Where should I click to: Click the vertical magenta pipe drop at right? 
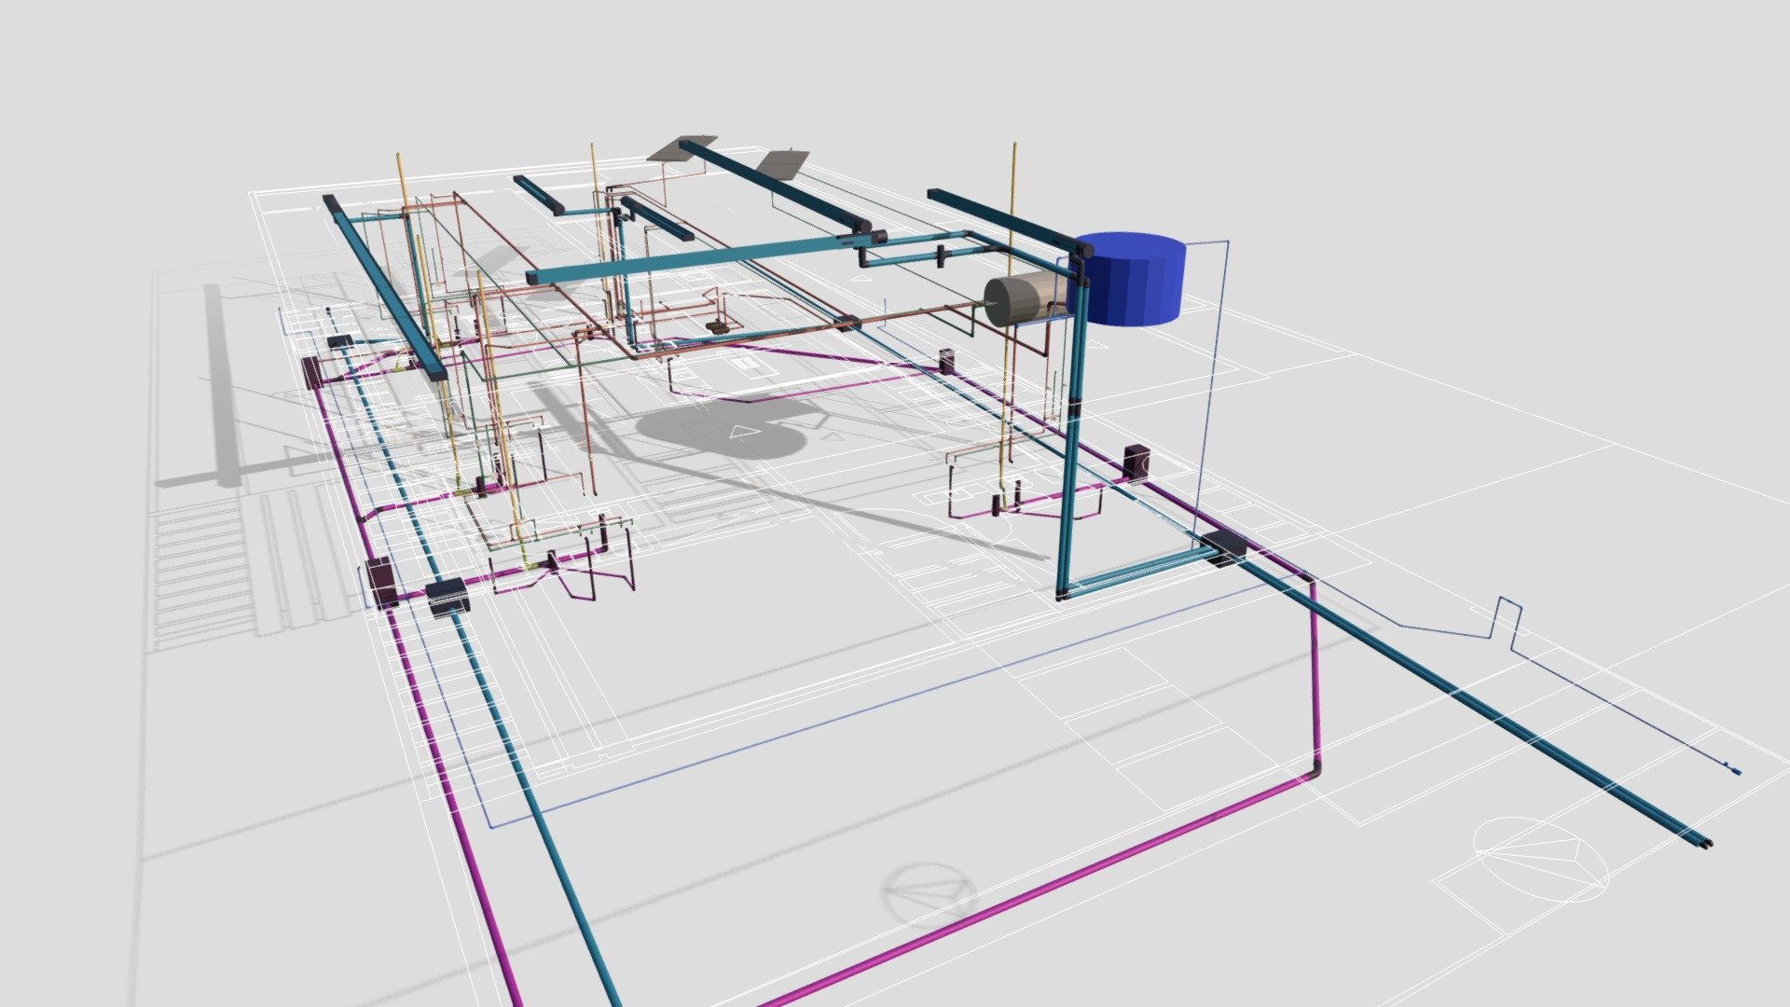pyautogui.click(x=1315, y=676)
